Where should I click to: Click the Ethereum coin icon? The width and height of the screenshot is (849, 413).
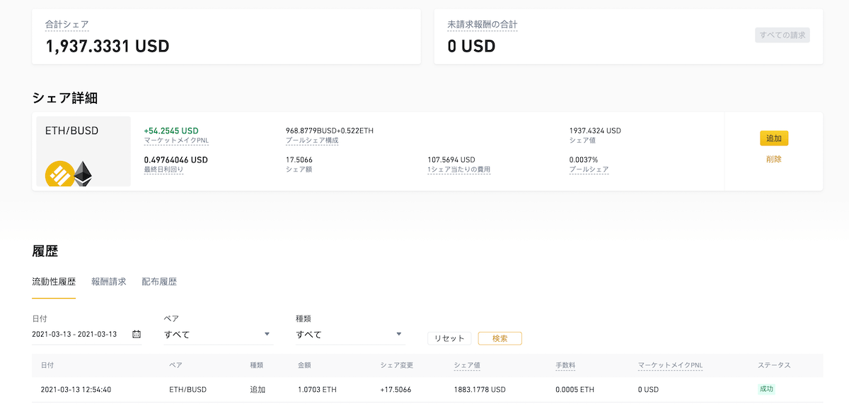click(84, 174)
